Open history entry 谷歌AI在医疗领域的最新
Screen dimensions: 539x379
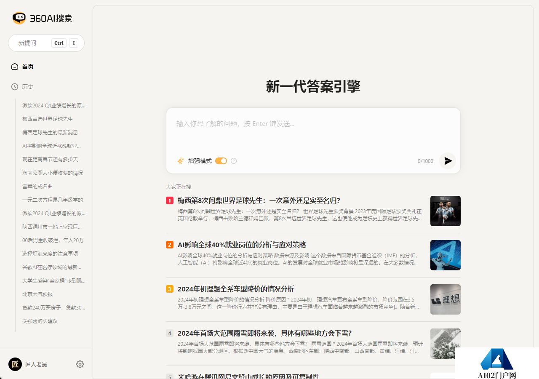(52, 267)
